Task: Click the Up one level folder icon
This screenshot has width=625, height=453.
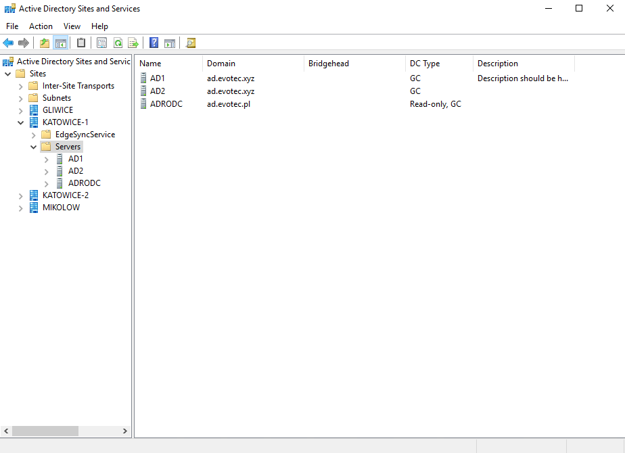Action: [x=45, y=43]
